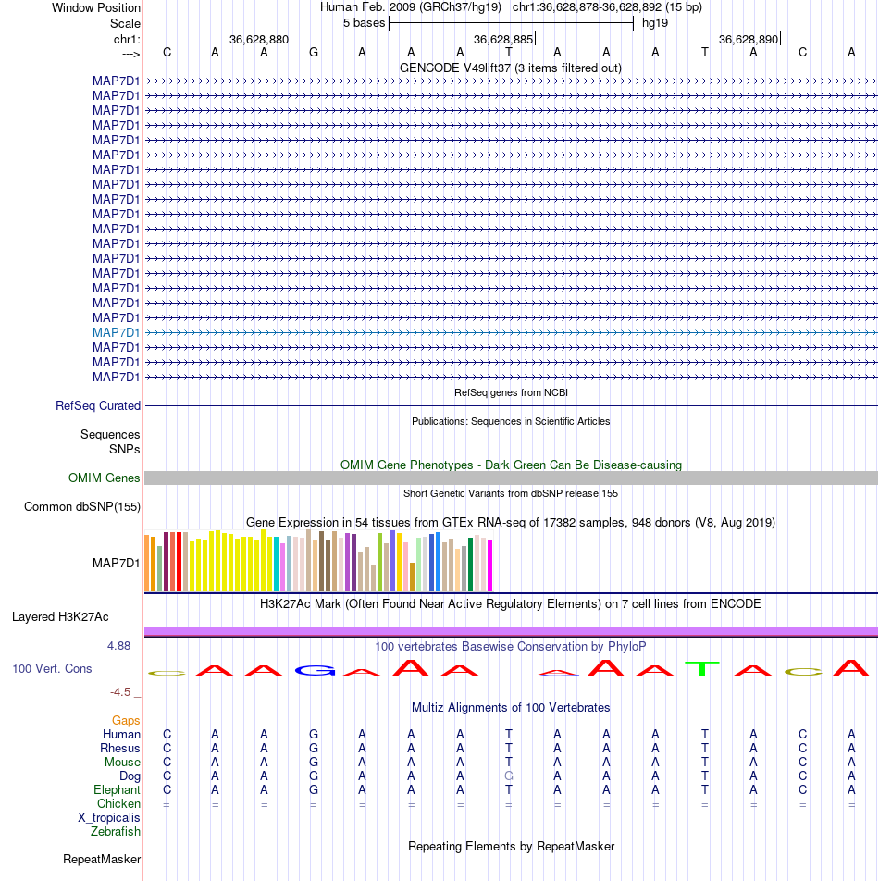Screen dimensions: 879x881
Task: Click the 4.88 upper scale value
Action: click(x=118, y=646)
